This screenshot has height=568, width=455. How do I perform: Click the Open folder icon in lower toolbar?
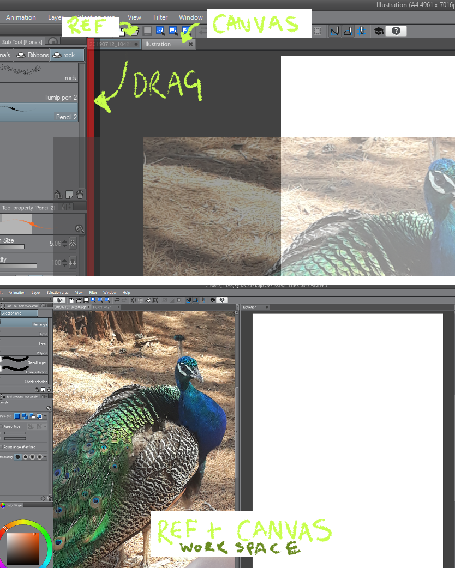[79, 300]
